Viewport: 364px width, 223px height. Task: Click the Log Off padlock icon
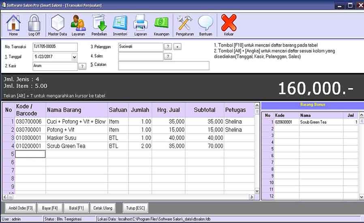tap(34, 25)
